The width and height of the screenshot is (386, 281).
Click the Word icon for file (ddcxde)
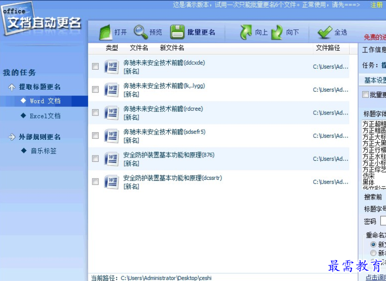tap(112, 67)
